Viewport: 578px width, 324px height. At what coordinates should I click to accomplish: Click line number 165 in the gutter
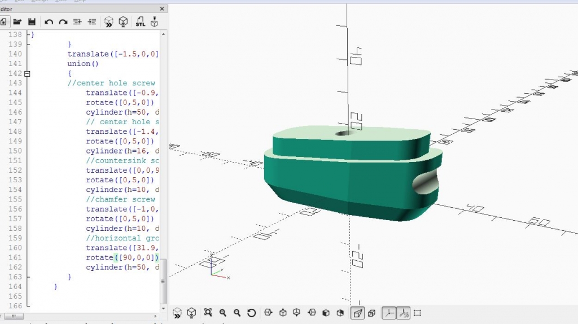15,296
